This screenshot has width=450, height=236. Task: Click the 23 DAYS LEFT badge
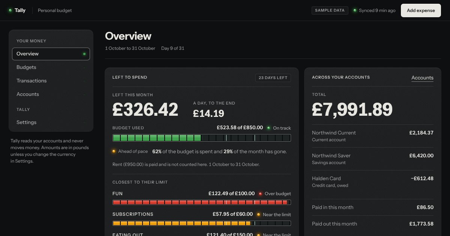(x=273, y=78)
